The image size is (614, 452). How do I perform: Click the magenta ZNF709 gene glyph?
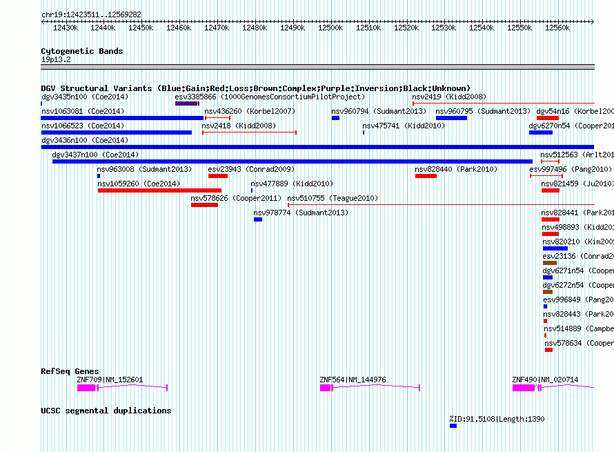click(122, 388)
